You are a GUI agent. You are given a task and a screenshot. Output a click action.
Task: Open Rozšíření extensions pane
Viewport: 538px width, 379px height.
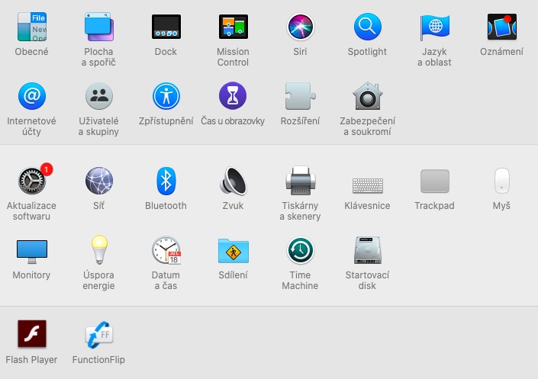[x=300, y=96]
